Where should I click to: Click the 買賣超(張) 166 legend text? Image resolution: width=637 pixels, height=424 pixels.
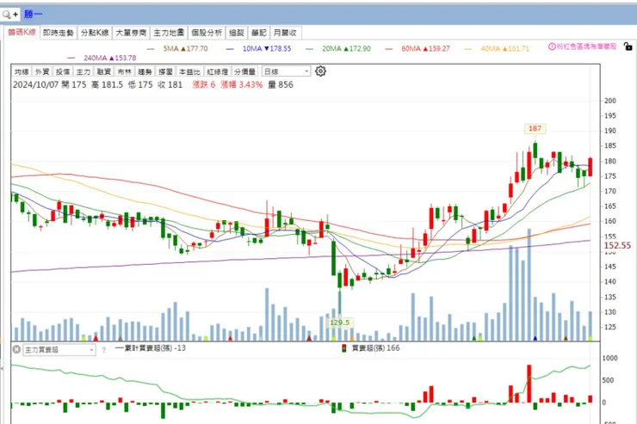(x=375, y=348)
